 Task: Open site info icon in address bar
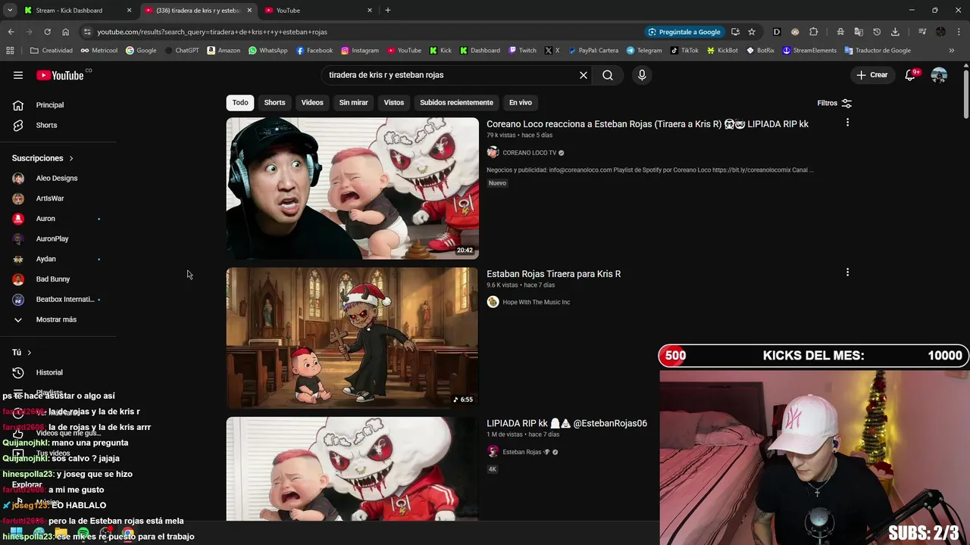(x=87, y=32)
